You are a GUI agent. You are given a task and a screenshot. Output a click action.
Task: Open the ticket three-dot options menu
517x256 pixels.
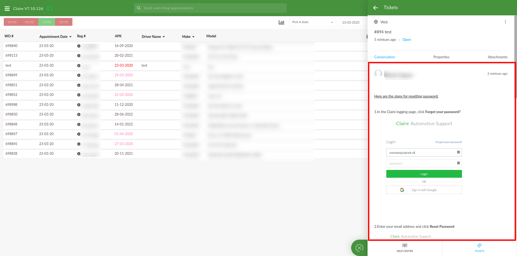click(x=505, y=22)
